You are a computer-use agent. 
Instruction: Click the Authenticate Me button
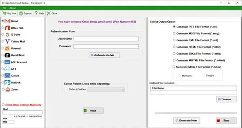point(104,55)
